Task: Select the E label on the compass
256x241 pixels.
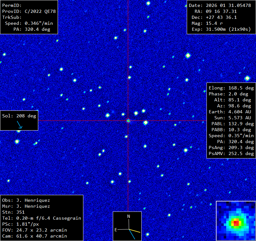Action: pos(116,230)
